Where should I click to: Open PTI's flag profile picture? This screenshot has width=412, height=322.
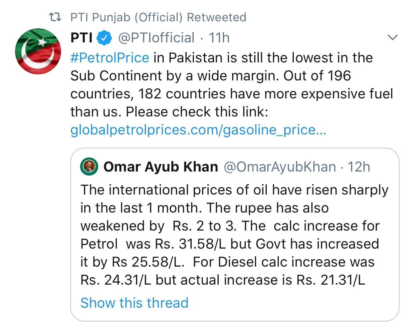click(x=38, y=51)
